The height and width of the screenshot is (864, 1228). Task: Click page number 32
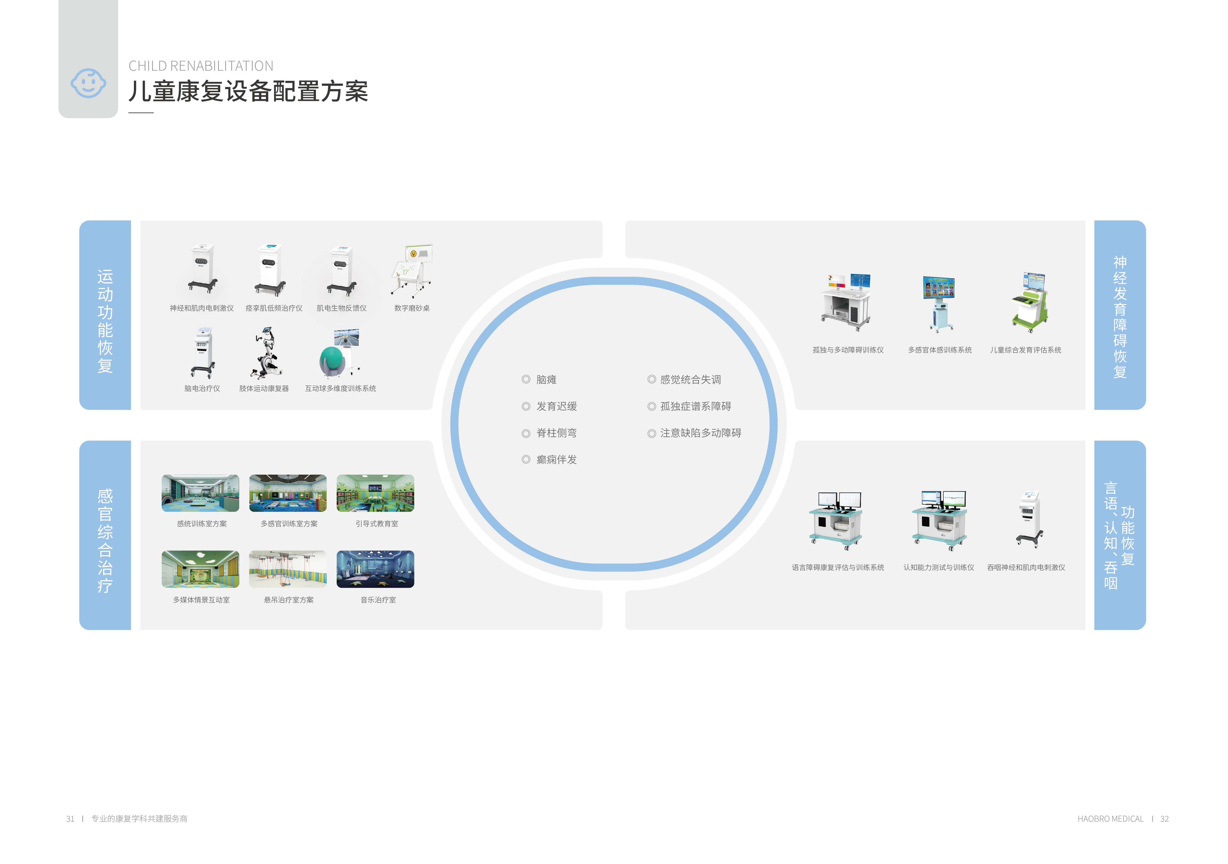pyautogui.click(x=1164, y=819)
